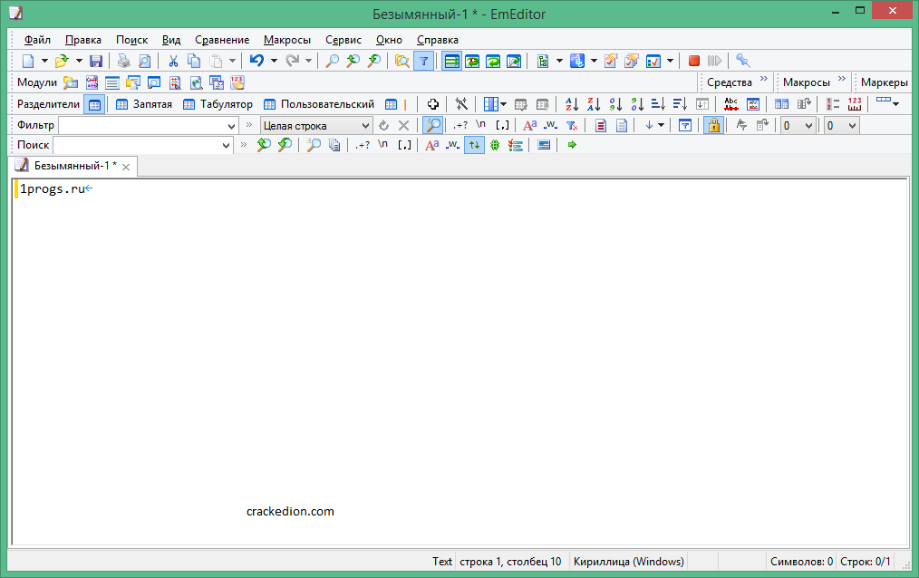Viewport: 919px width, 578px height.
Task: Open the Правка menu
Action: (x=83, y=40)
